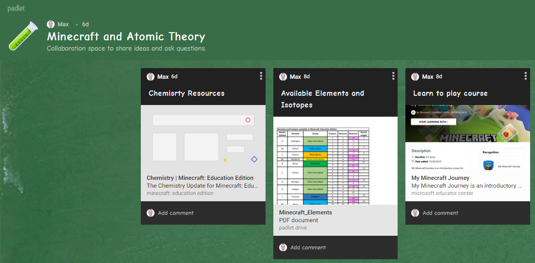The height and width of the screenshot is (263, 535).
Task: Add comment on Available Elements card
Action: click(x=308, y=247)
